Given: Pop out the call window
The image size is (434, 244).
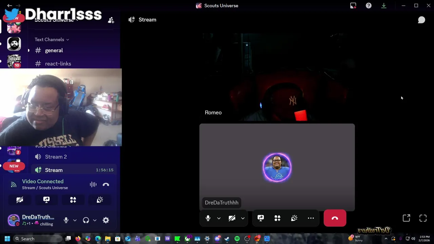Looking at the screenshot, I should 406,218.
